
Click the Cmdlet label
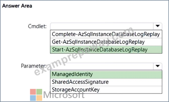tap(37, 26)
